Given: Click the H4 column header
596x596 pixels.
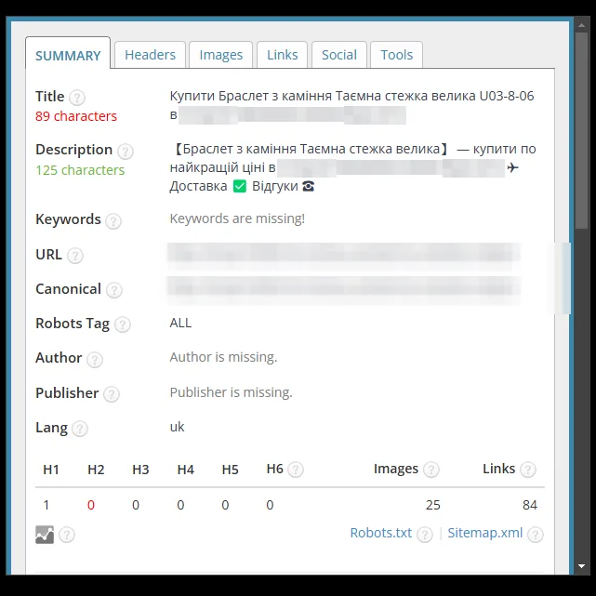Looking at the screenshot, I should (185, 470).
